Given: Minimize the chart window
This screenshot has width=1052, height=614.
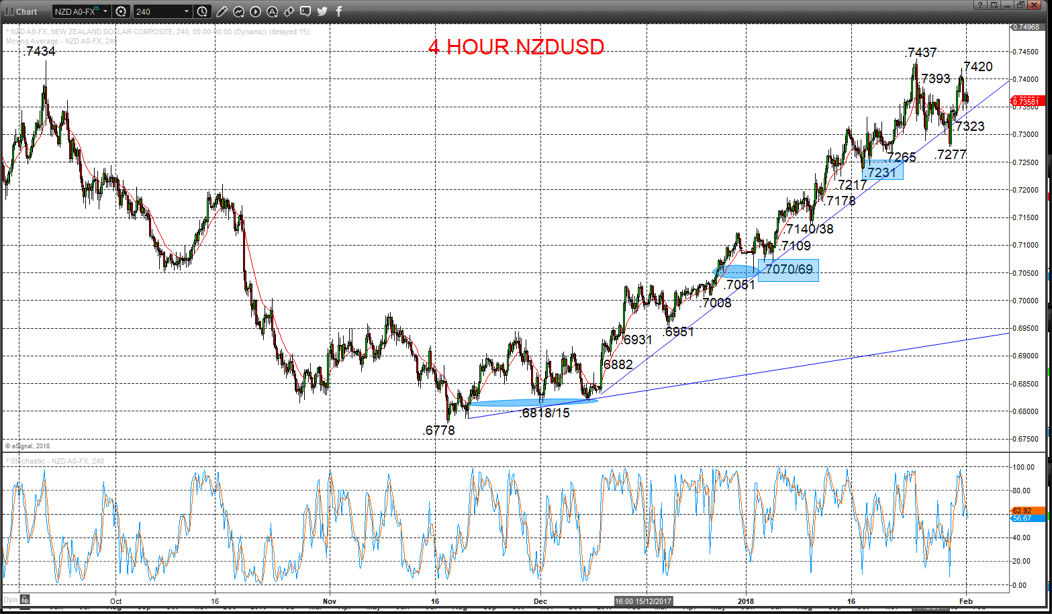Looking at the screenshot, I should 1006,5.
